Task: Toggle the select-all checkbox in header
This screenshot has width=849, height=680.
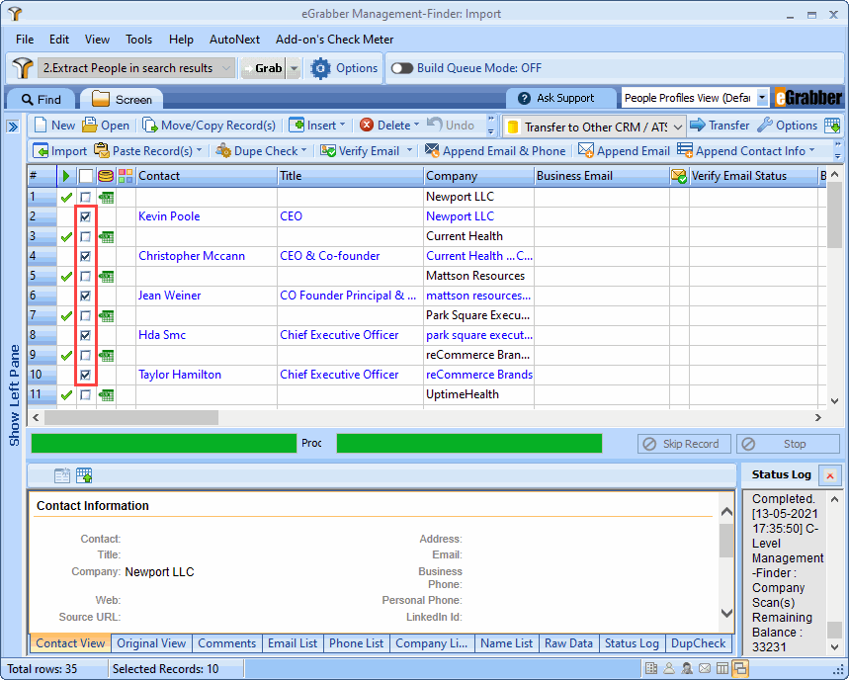Action: tap(86, 176)
